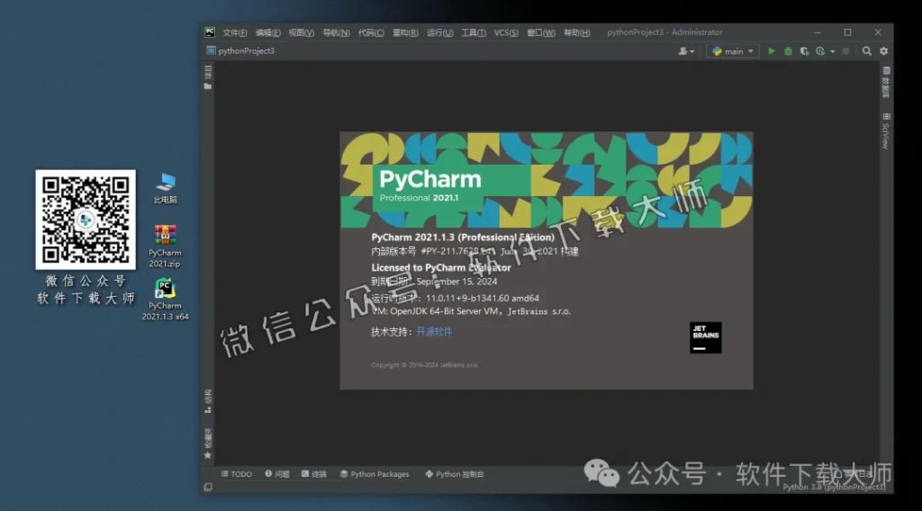Image resolution: width=922 pixels, height=511 pixels.
Task: Open the 收藏夹 Favorites star tool window
Action: click(208, 444)
